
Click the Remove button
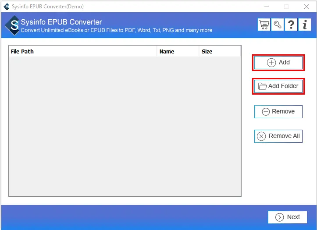coord(278,111)
